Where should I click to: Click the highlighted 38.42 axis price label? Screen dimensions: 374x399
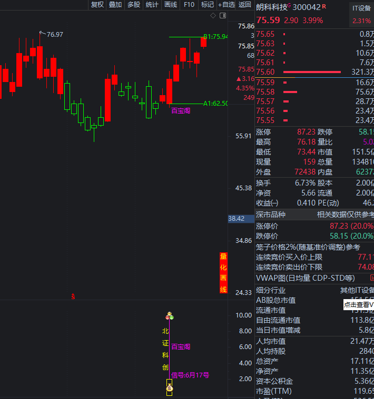241,219
